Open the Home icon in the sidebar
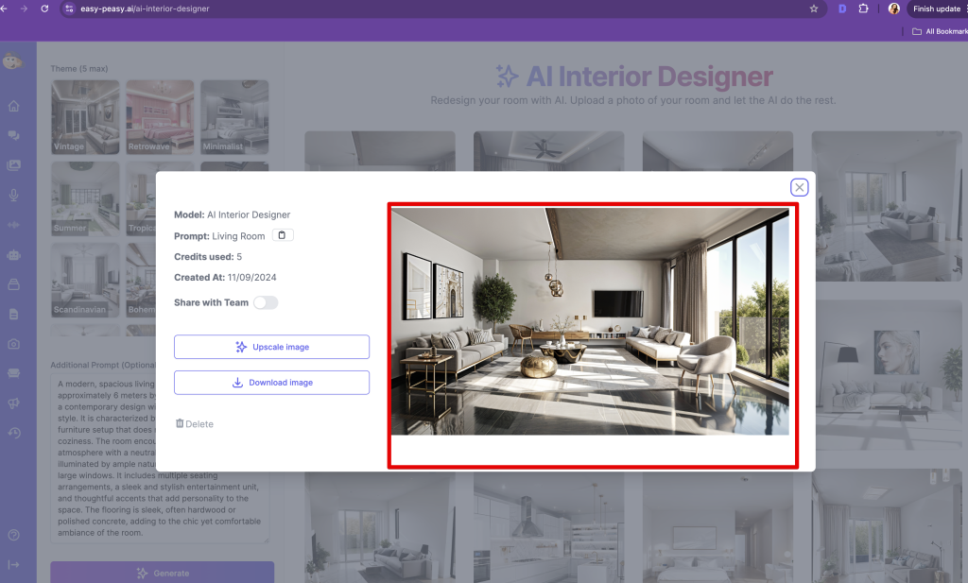The height and width of the screenshot is (583, 968). click(x=13, y=106)
